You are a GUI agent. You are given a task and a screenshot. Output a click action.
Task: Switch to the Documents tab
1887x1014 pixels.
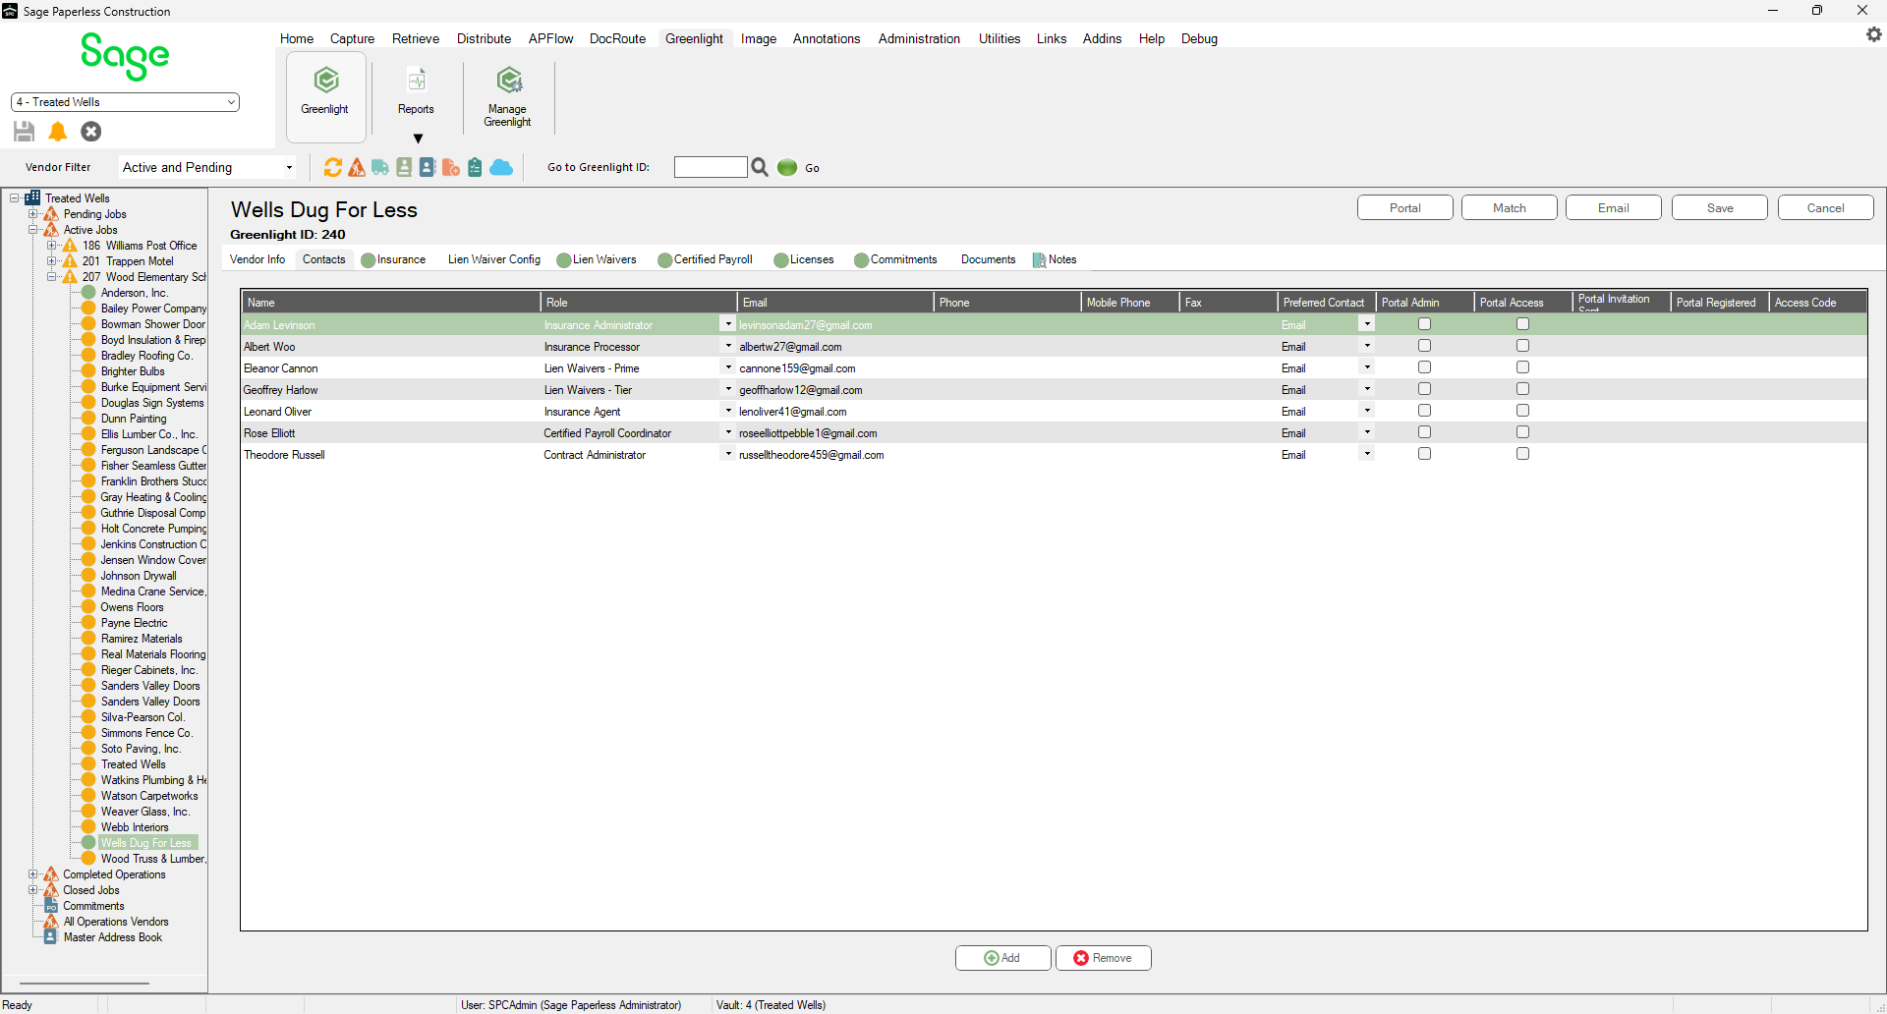[988, 259]
